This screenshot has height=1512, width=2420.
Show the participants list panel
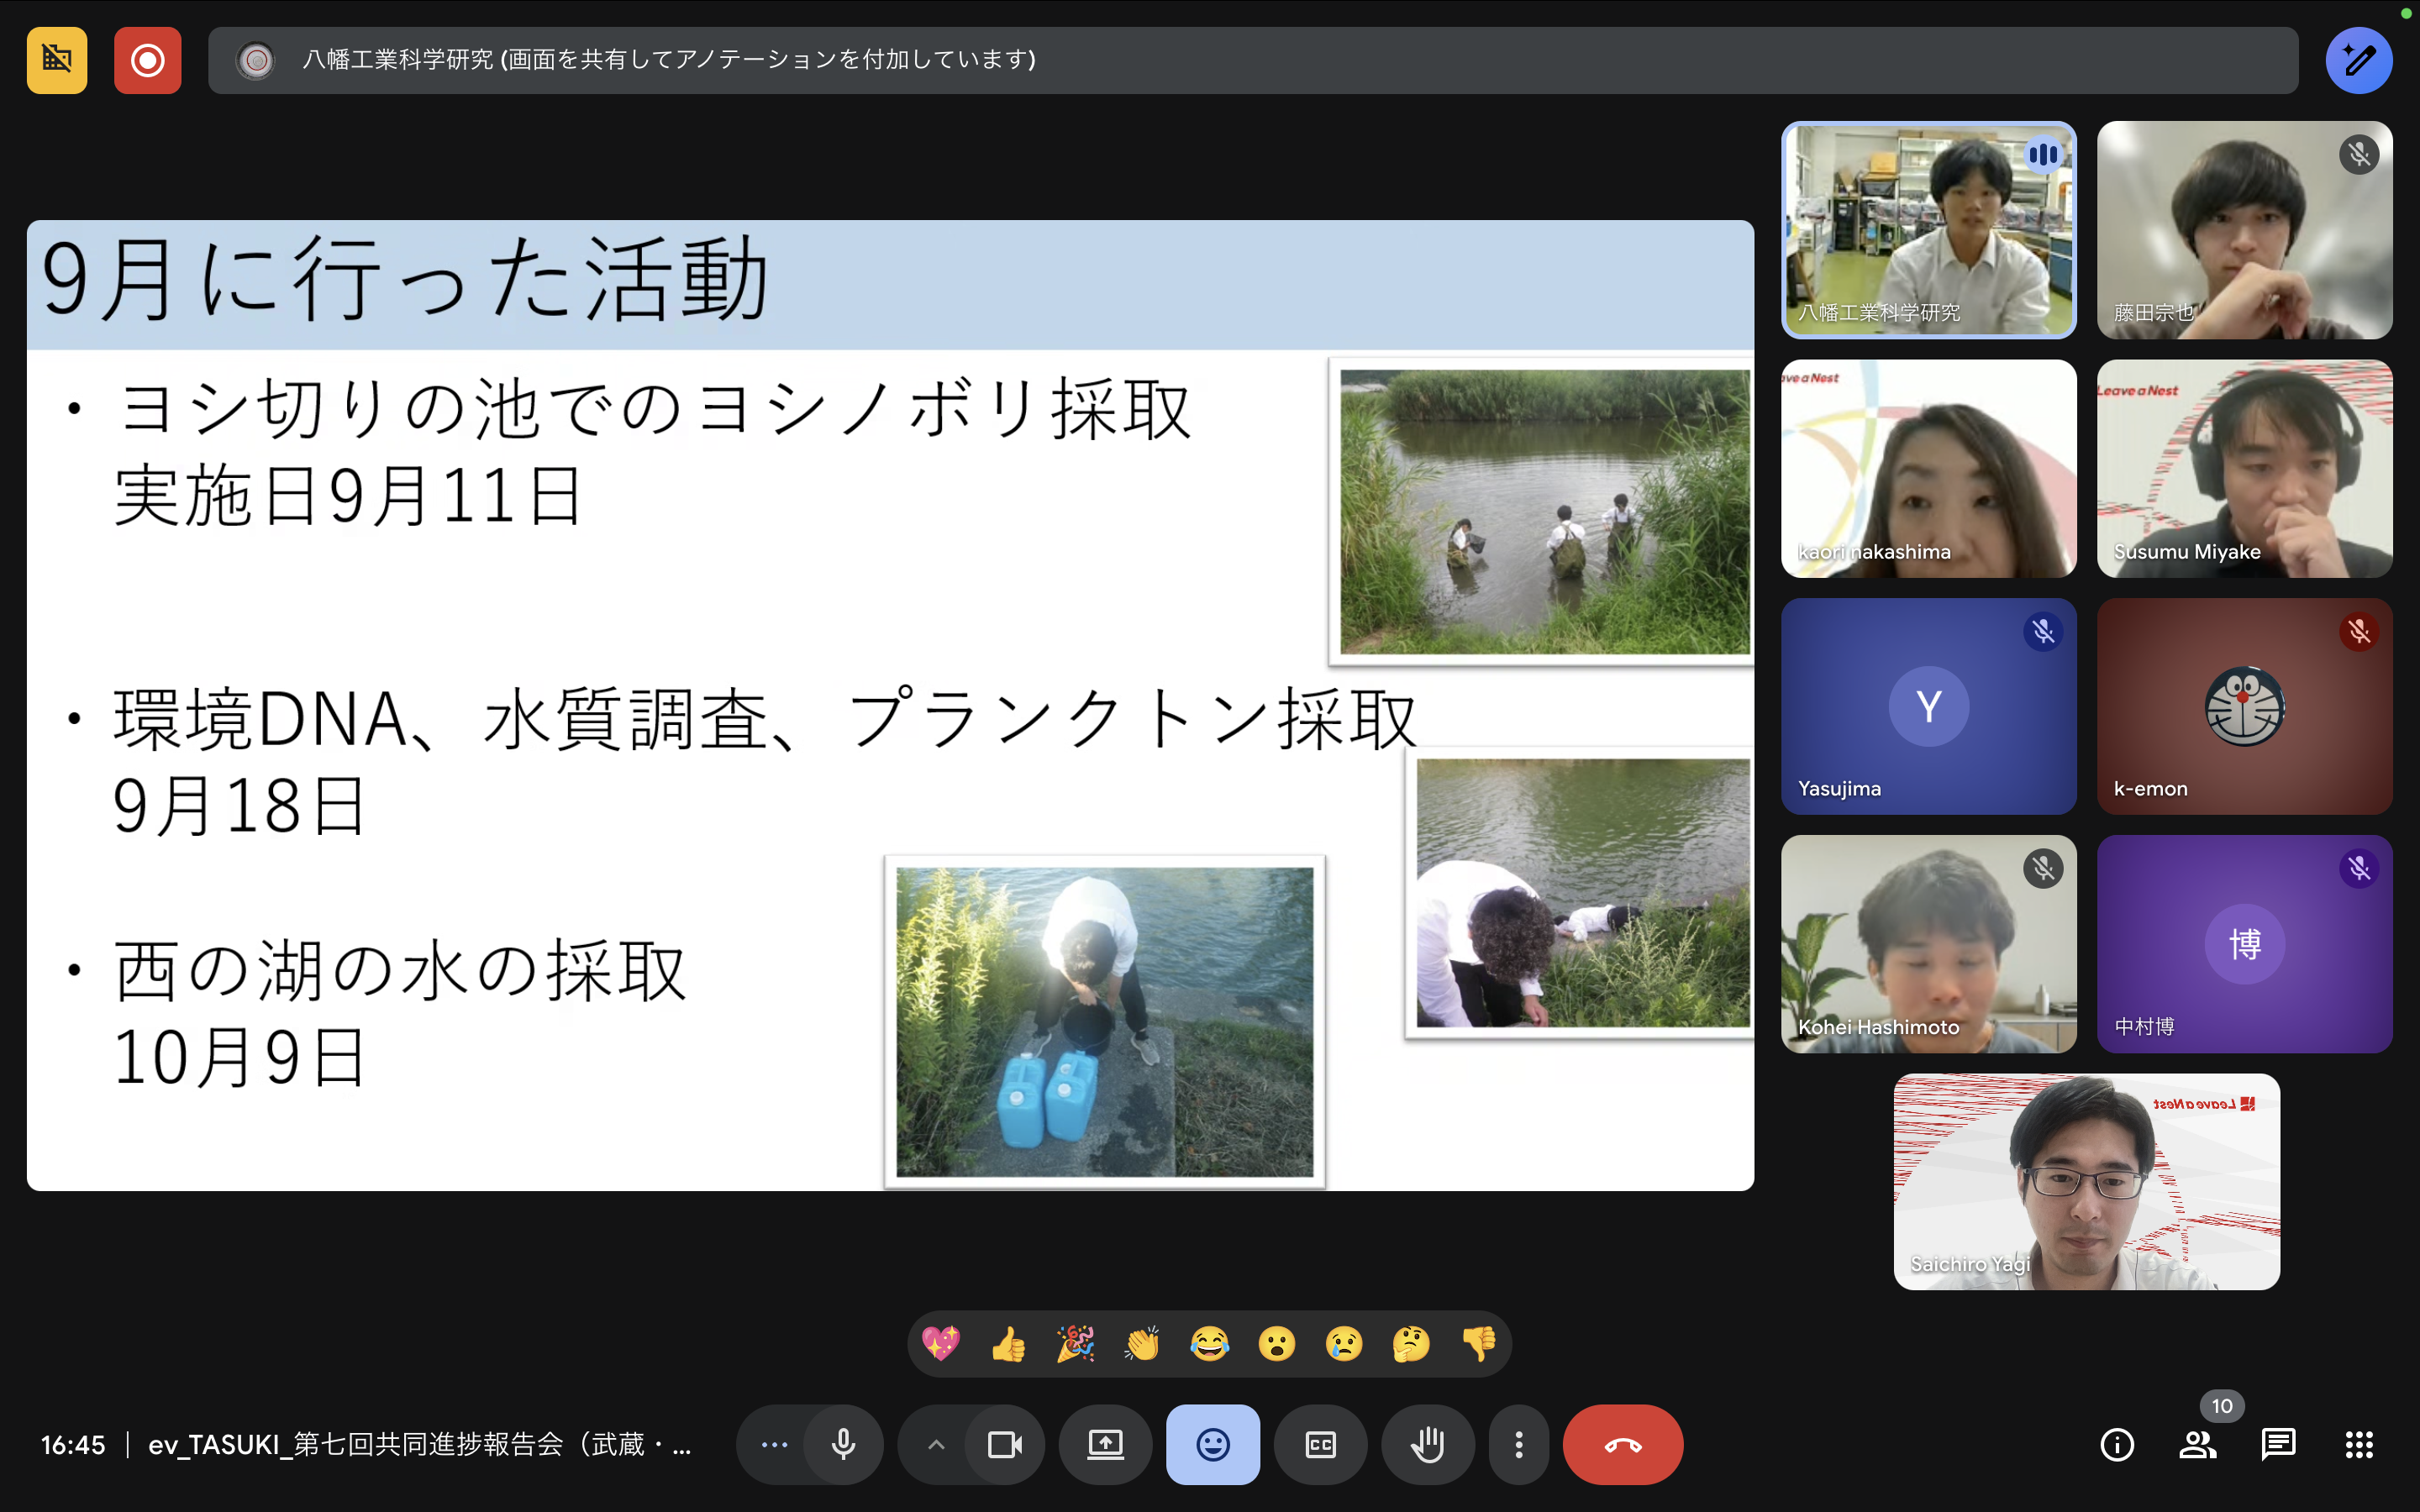(2197, 1444)
